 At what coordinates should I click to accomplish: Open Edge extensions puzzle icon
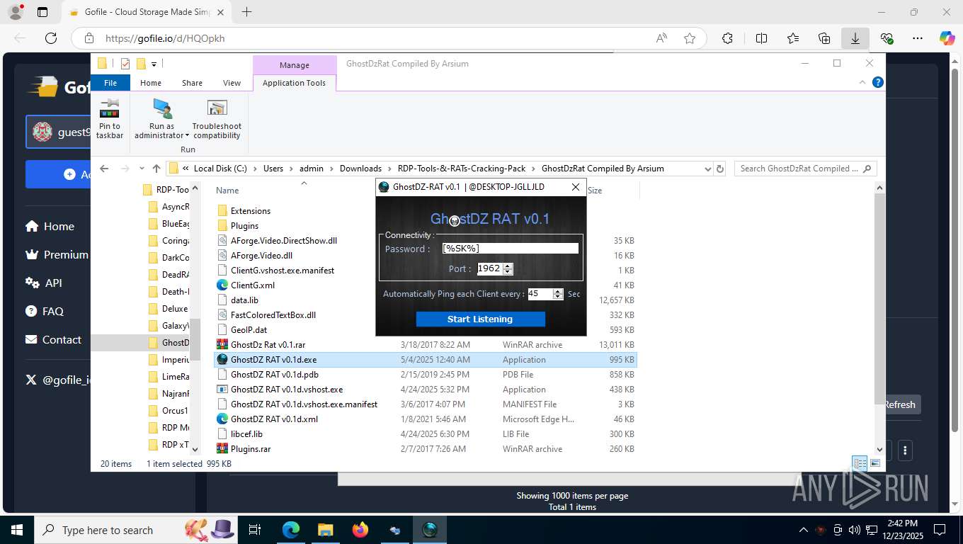727,38
